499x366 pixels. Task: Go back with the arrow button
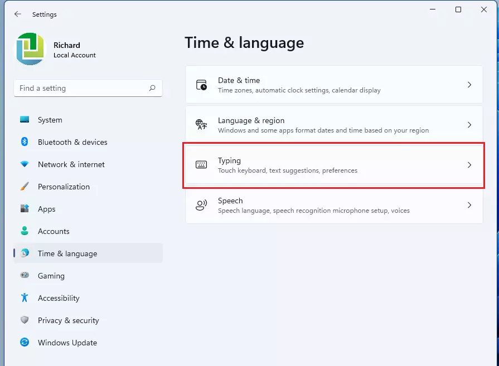(x=18, y=14)
